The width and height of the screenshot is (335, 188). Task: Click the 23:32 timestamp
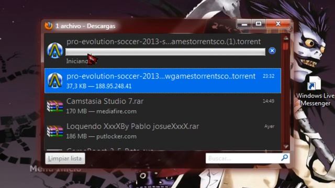click(x=269, y=76)
